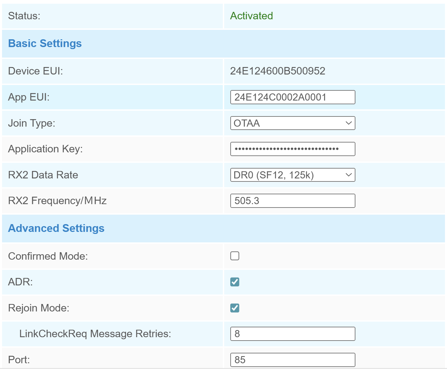The image size is (447, 369).
Task: Click the "RX2 Data Rate" label
Action: [43, 175]
